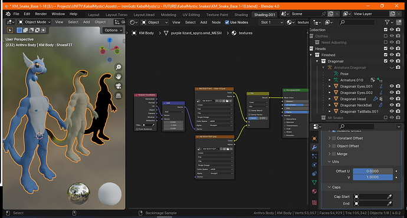The height and width of the screenshot is (218, 407).
Task: Switch to the UV Editing workspace tab
Action: click(x=191, y=15)
